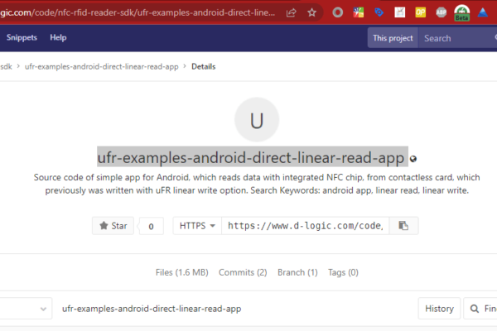Open Branch (1) link
Image resolution: width=497 pixels, height=331 pixels.
(x=297, y=272)
